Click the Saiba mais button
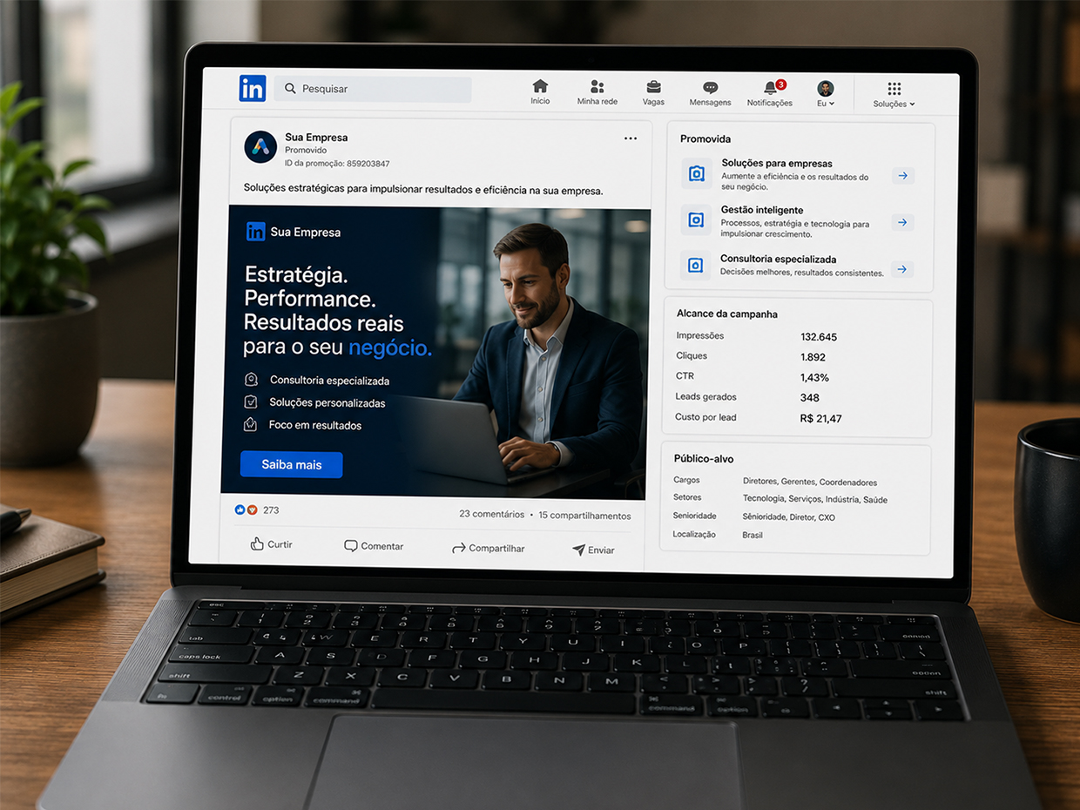This screenshot has height=810, width=1080. point(292,464)
